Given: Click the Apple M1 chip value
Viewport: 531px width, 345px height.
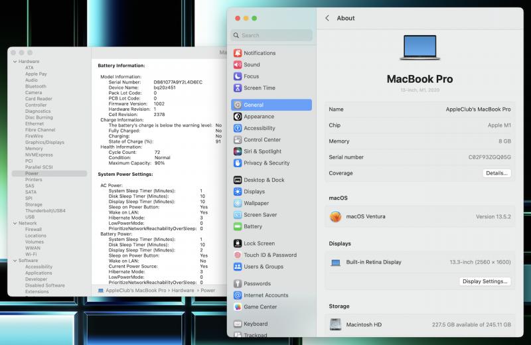Looking at the screenshot, I should click(x=499, y=125).
